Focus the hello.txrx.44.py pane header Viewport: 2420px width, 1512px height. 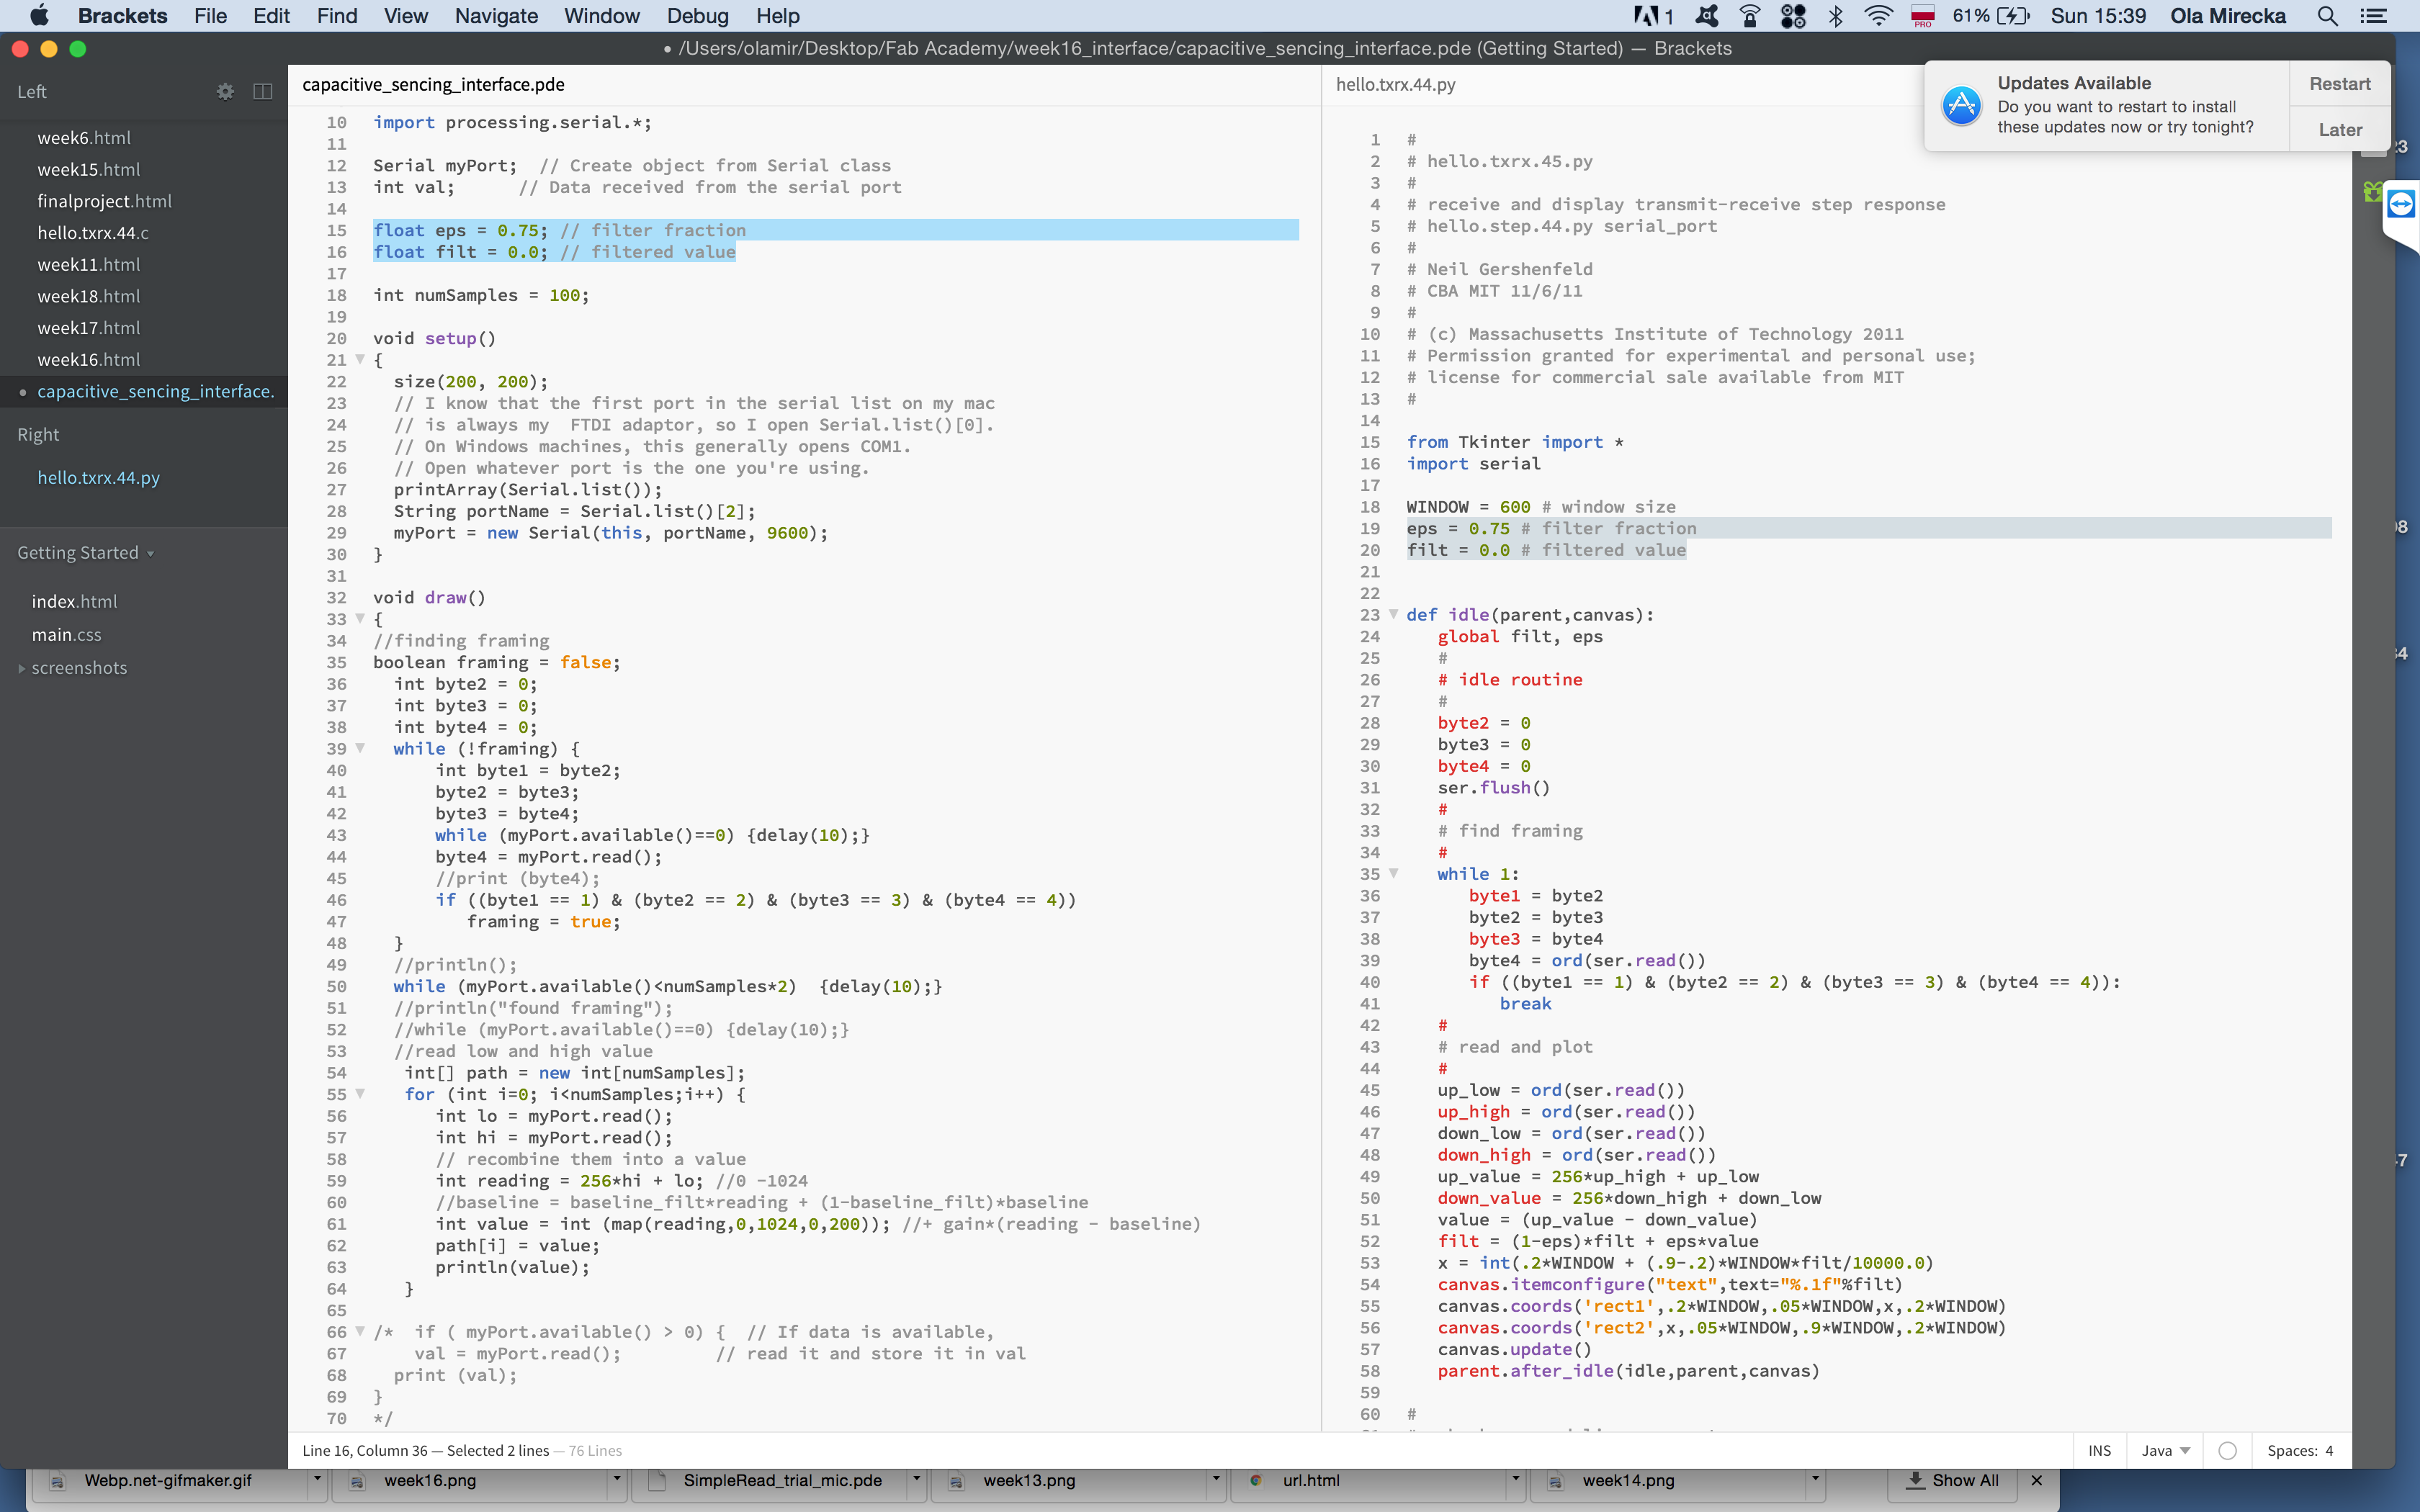1395,85
